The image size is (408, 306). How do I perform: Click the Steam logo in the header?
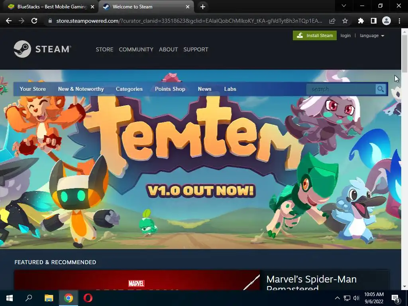pyautogui.click(x=42, y=49)
